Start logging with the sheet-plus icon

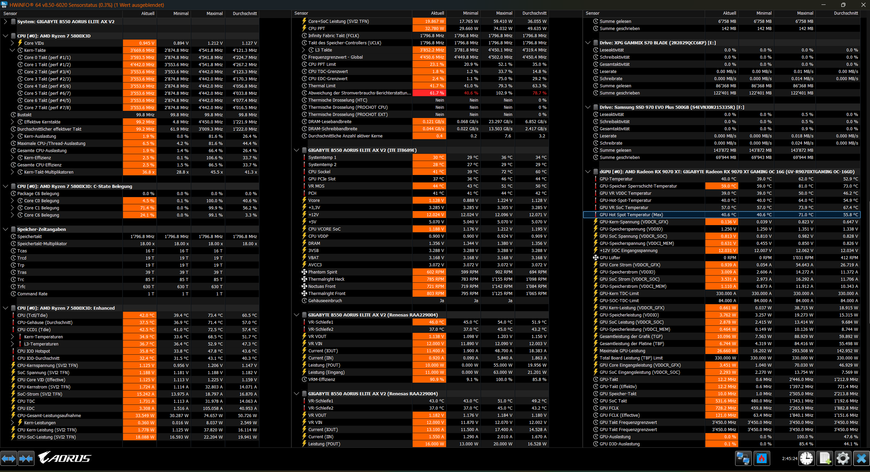point(825,458)
